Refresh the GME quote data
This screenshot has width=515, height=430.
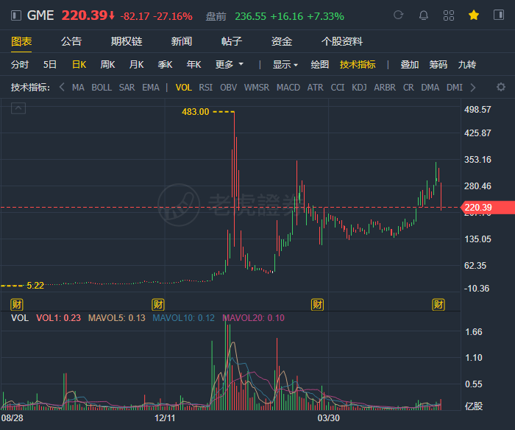click(x=399, y=15)
